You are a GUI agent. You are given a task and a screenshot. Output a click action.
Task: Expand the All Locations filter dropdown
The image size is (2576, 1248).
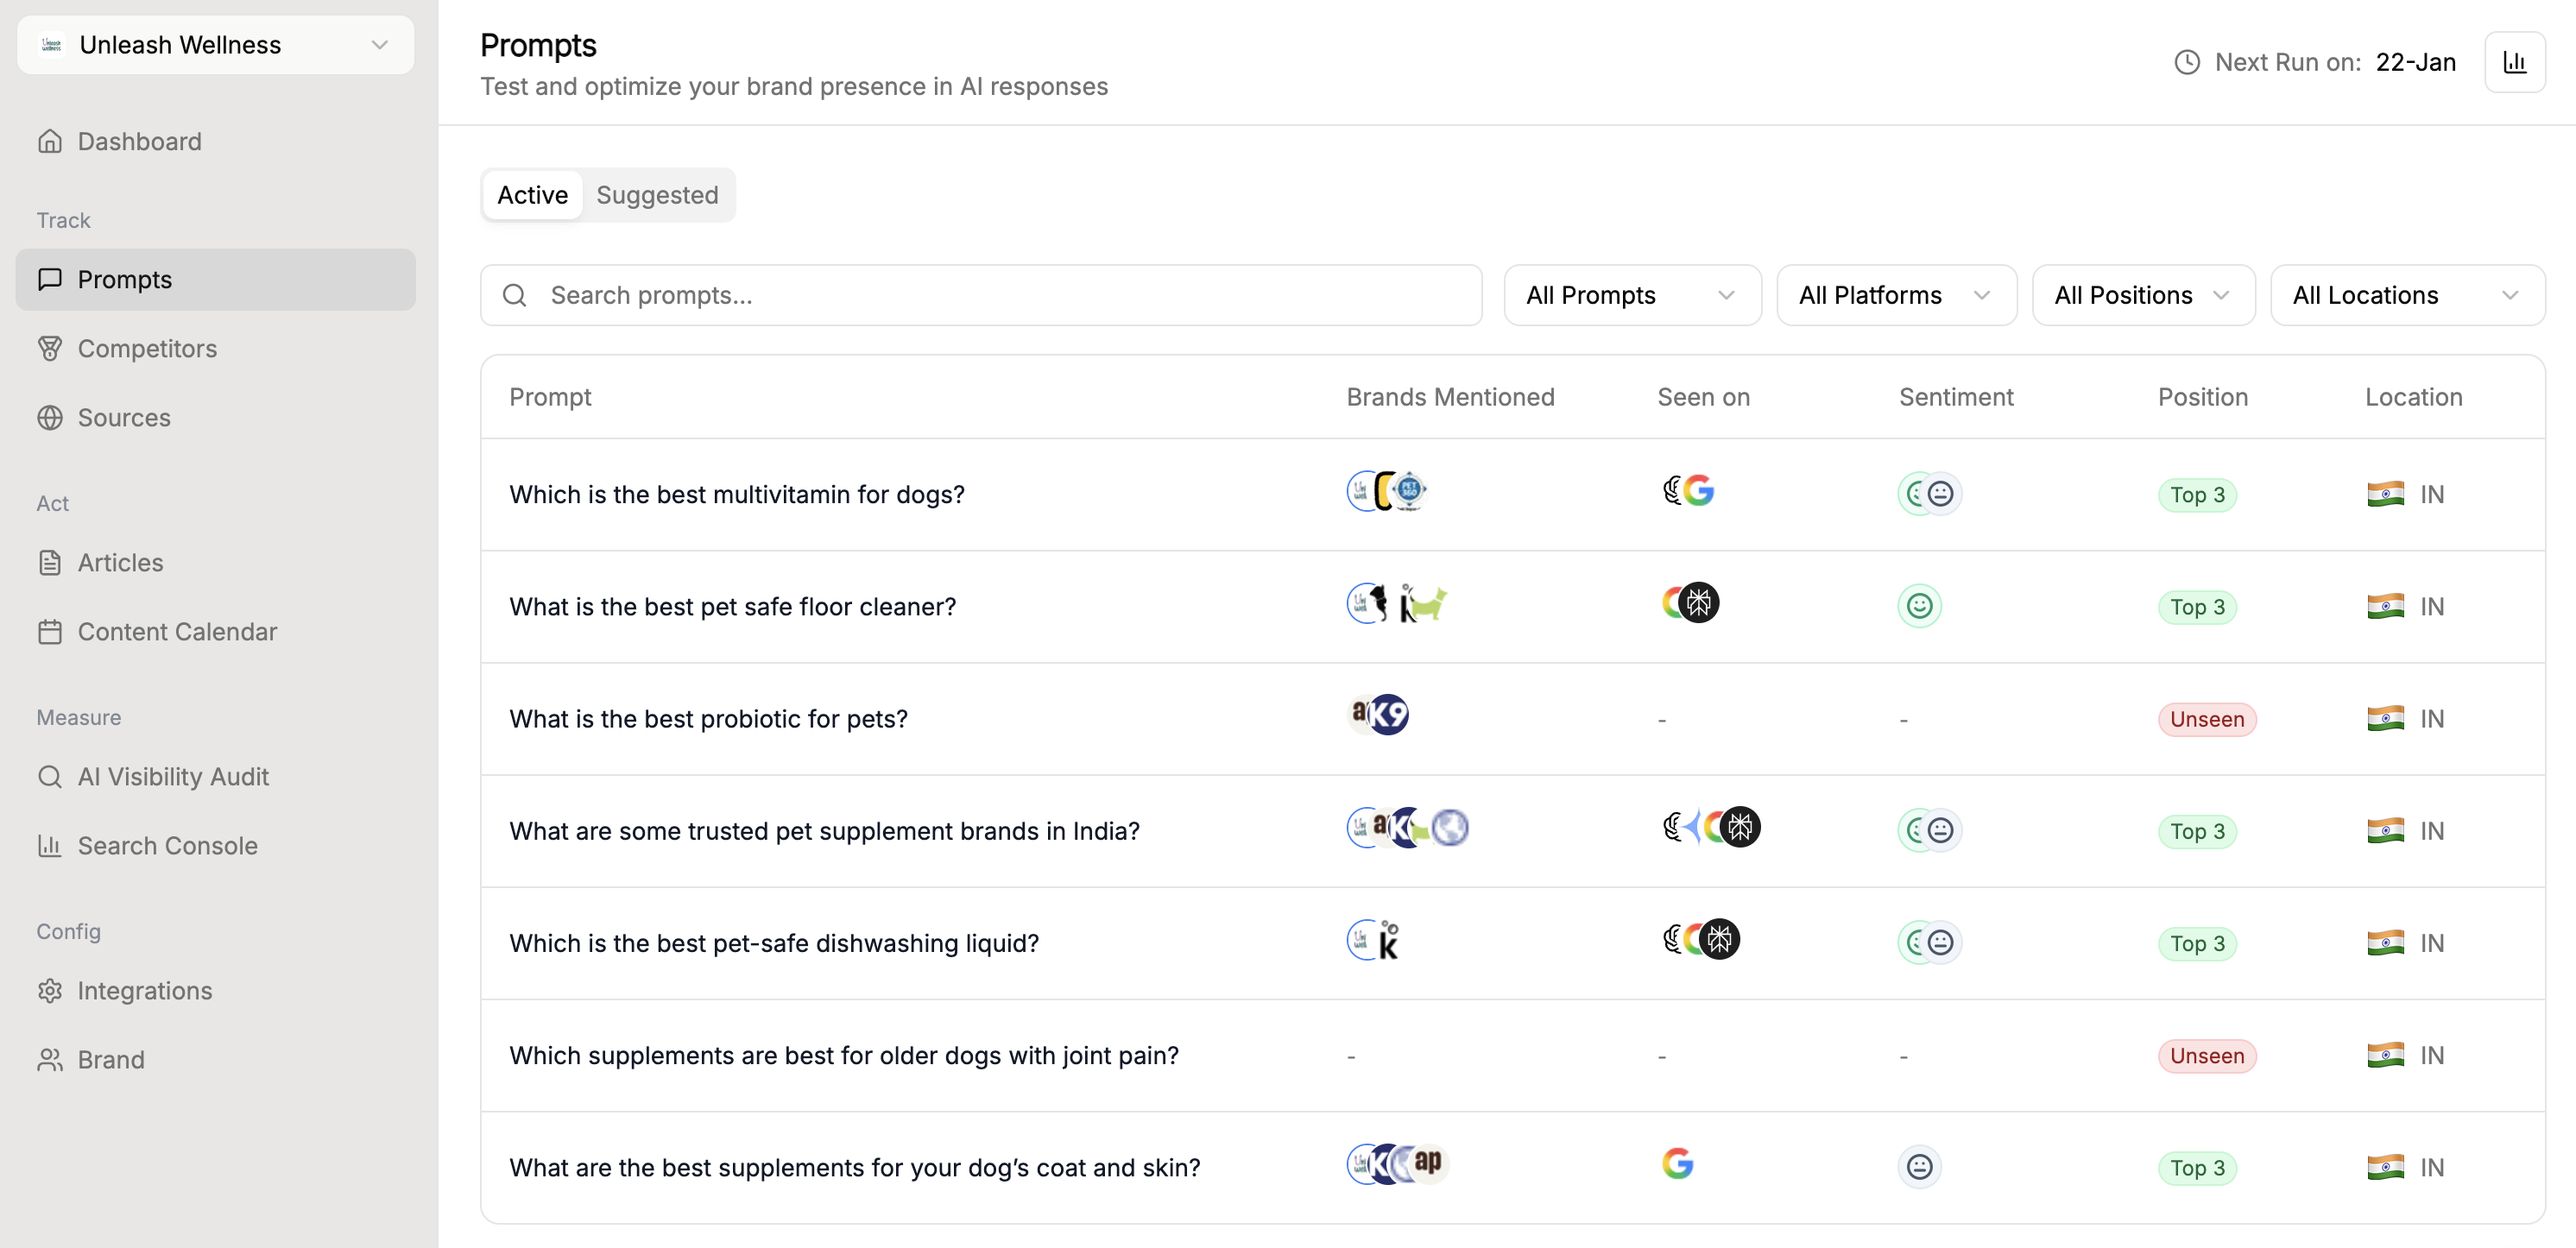coord(2406,295)
